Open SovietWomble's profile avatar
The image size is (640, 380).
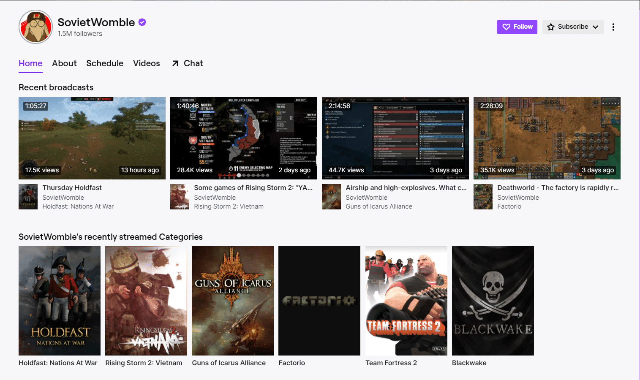36,27
